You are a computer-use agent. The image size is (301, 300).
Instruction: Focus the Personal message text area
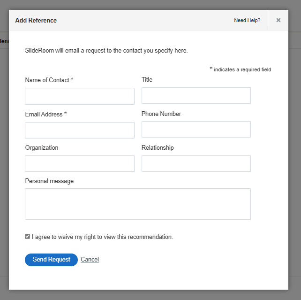(138, 204)
